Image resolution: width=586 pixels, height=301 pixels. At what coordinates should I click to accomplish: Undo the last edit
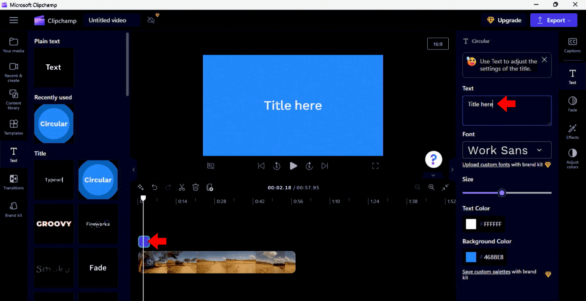click(x=155, y=187)
